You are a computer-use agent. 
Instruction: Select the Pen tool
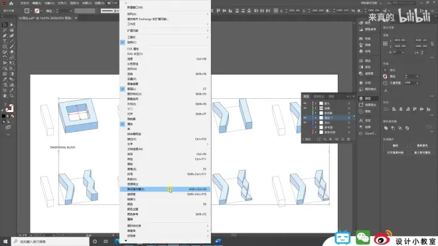click(5, 36)
